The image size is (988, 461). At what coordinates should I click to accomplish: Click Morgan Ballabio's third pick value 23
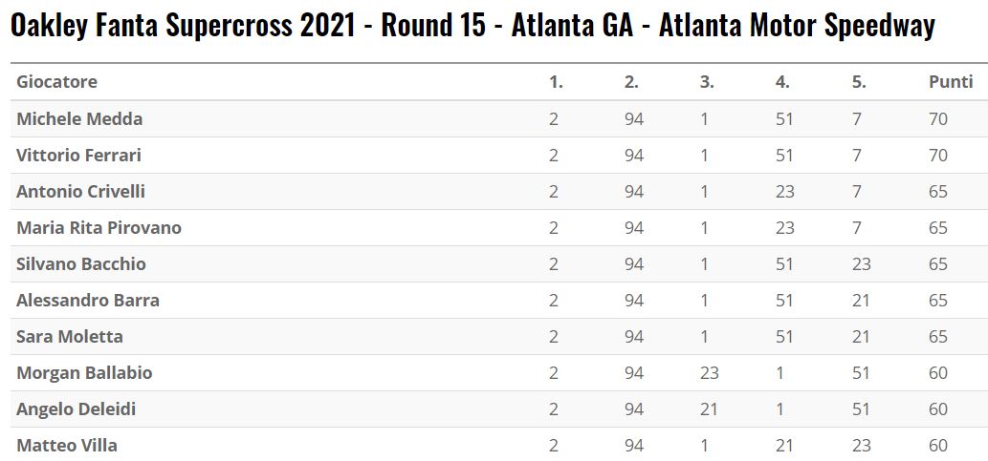[x=709, y=372]
